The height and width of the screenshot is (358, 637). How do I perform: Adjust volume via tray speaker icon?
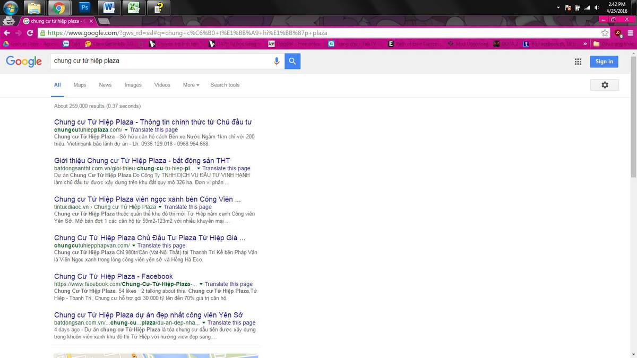tap(597, 8)
